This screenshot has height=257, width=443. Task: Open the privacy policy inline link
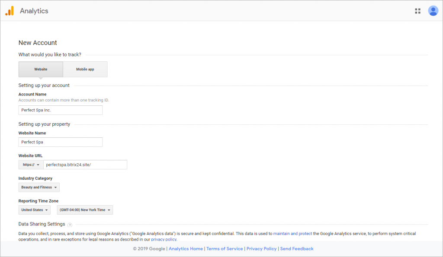(164, 239)
